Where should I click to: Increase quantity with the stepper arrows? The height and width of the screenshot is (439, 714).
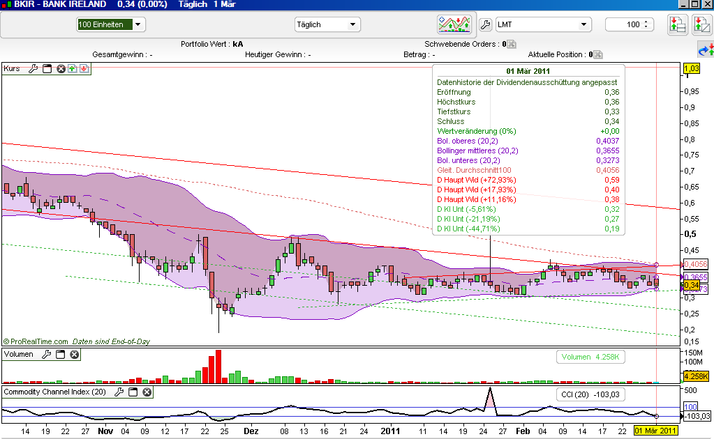646,22
